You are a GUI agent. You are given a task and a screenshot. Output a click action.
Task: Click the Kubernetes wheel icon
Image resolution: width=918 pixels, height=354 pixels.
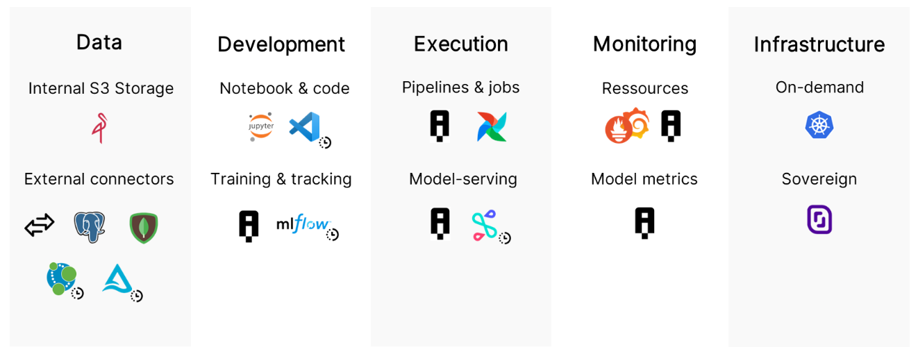point(819,126)
